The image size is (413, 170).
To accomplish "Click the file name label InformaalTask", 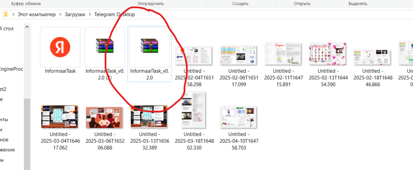I will (60, 71).
